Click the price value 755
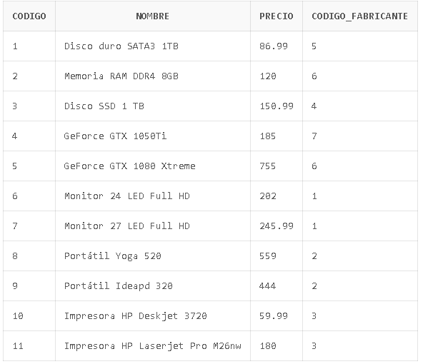 point(268,166)
